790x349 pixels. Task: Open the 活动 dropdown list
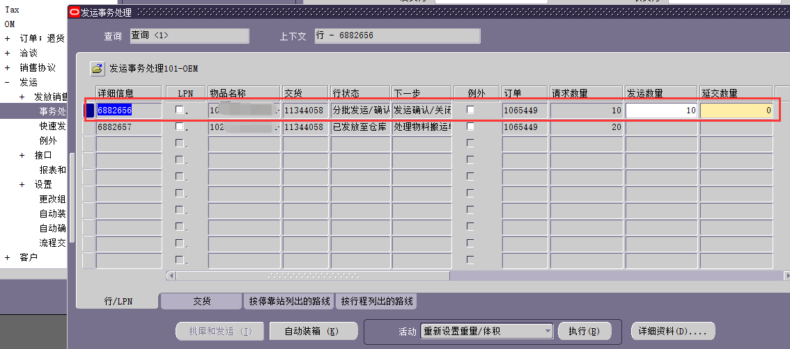(x=547, y=331)
